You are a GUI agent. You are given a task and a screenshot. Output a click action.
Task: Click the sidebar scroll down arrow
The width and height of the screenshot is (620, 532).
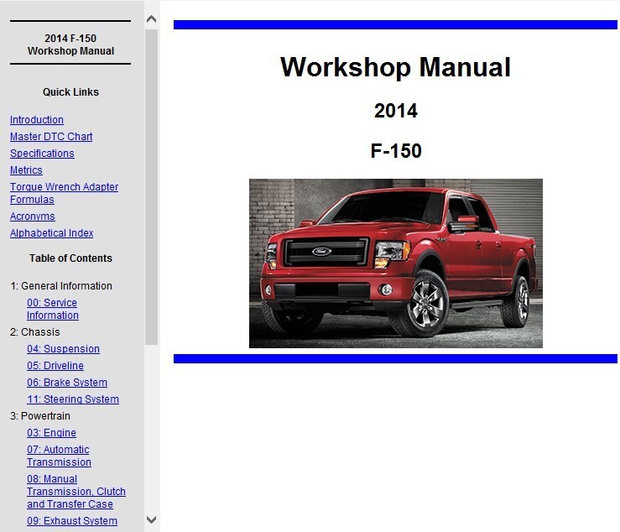coord(152,519)
